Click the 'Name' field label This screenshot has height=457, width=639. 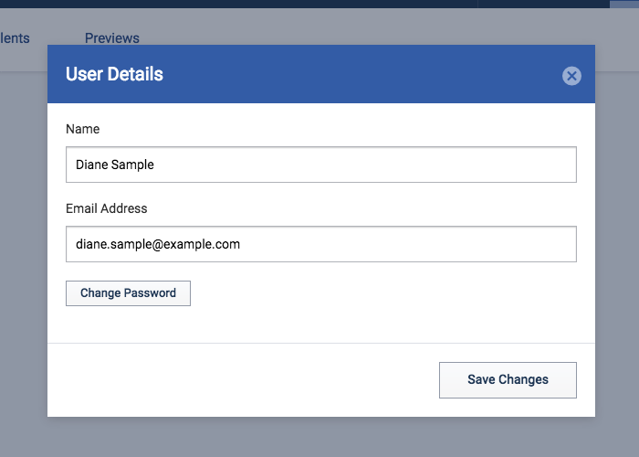[83, 129]
